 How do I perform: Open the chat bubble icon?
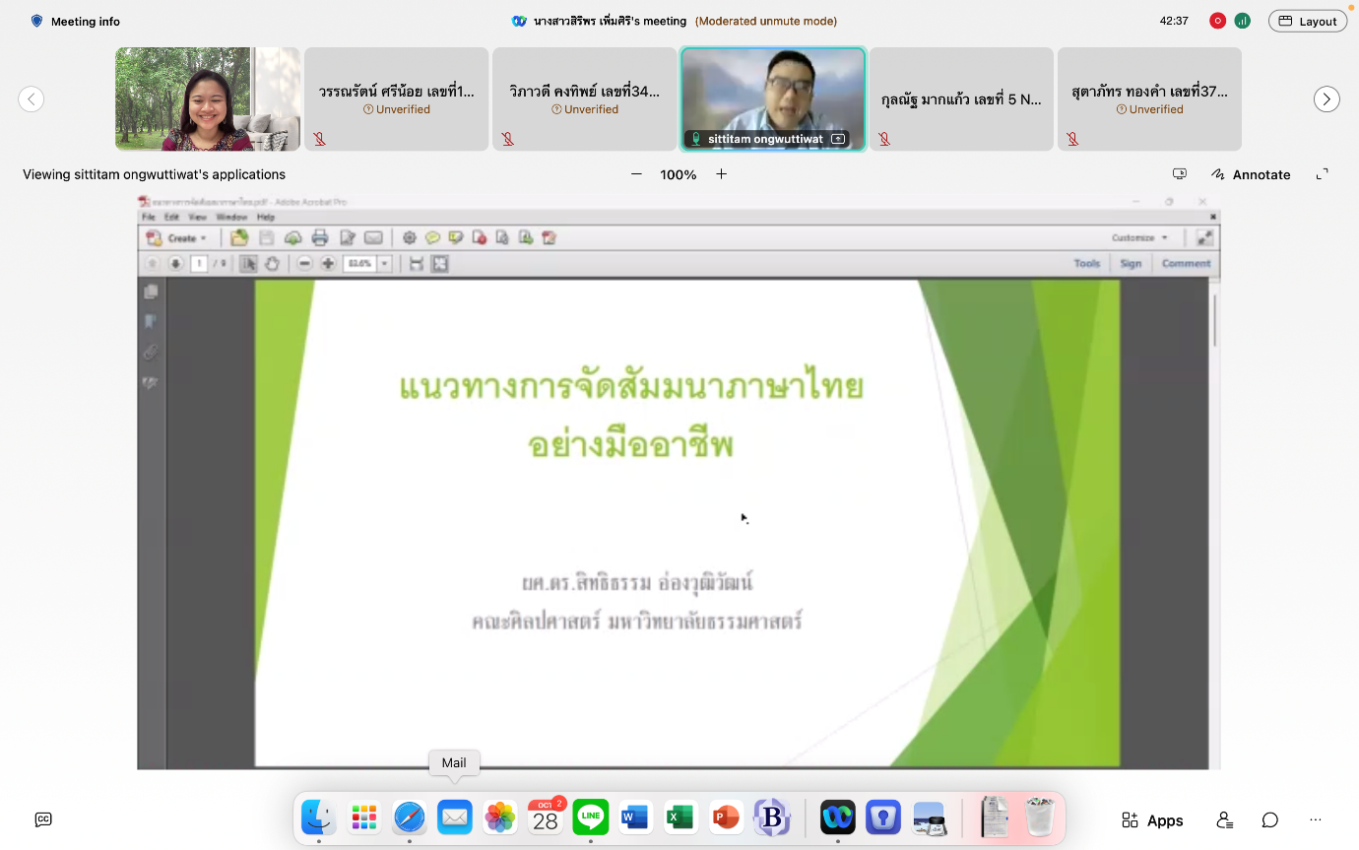pos(1270,819)
